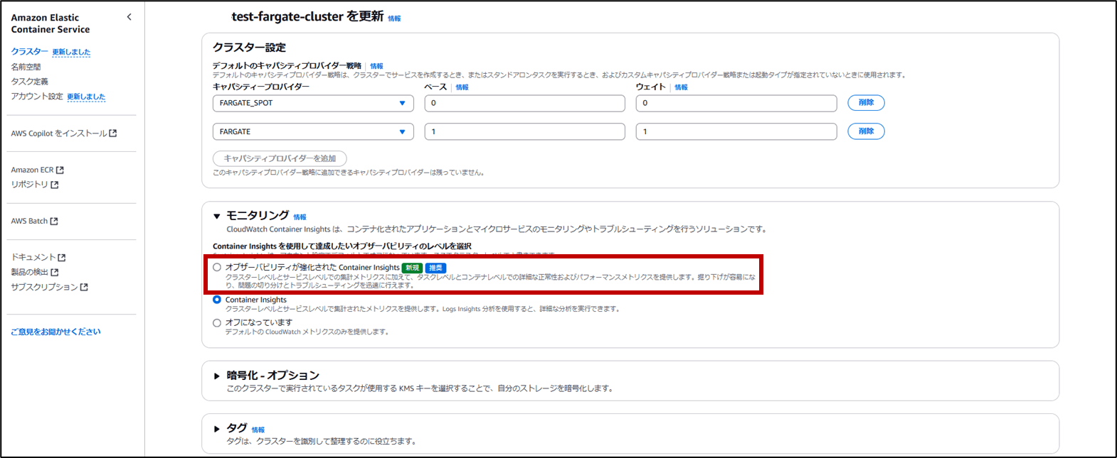Open the Amazon ECR external link

click(37, 170)
